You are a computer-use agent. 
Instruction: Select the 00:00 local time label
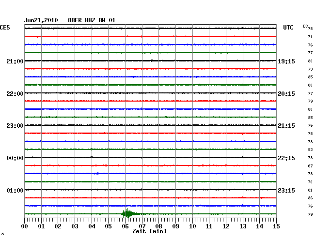pos(15,158)
